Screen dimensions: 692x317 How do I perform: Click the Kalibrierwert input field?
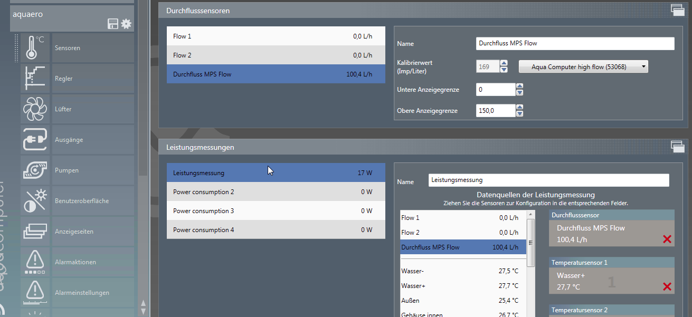(x=487, y=66)
